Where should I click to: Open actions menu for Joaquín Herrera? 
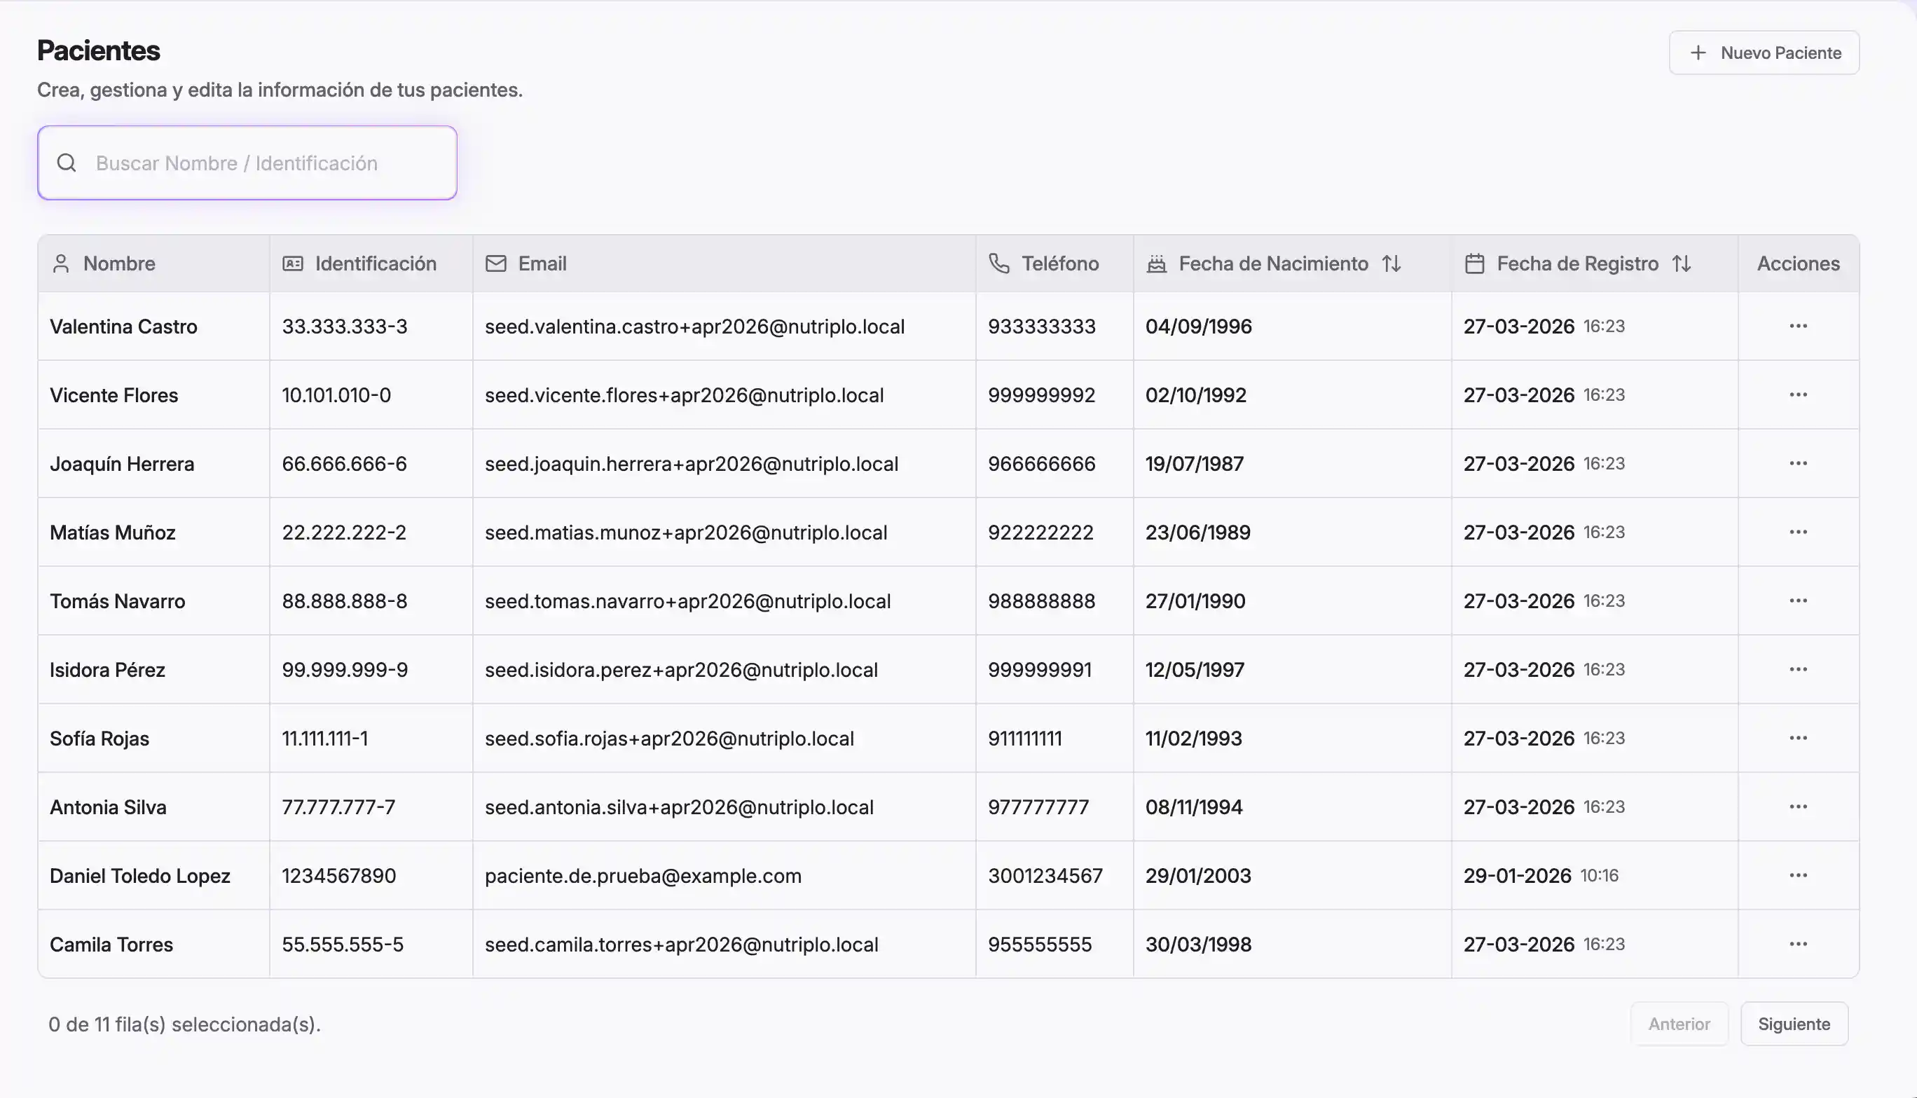coord(1798,463)
